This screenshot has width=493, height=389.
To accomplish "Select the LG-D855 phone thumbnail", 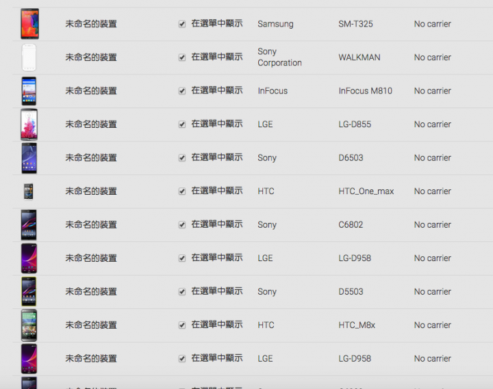I will pos(29,124).
